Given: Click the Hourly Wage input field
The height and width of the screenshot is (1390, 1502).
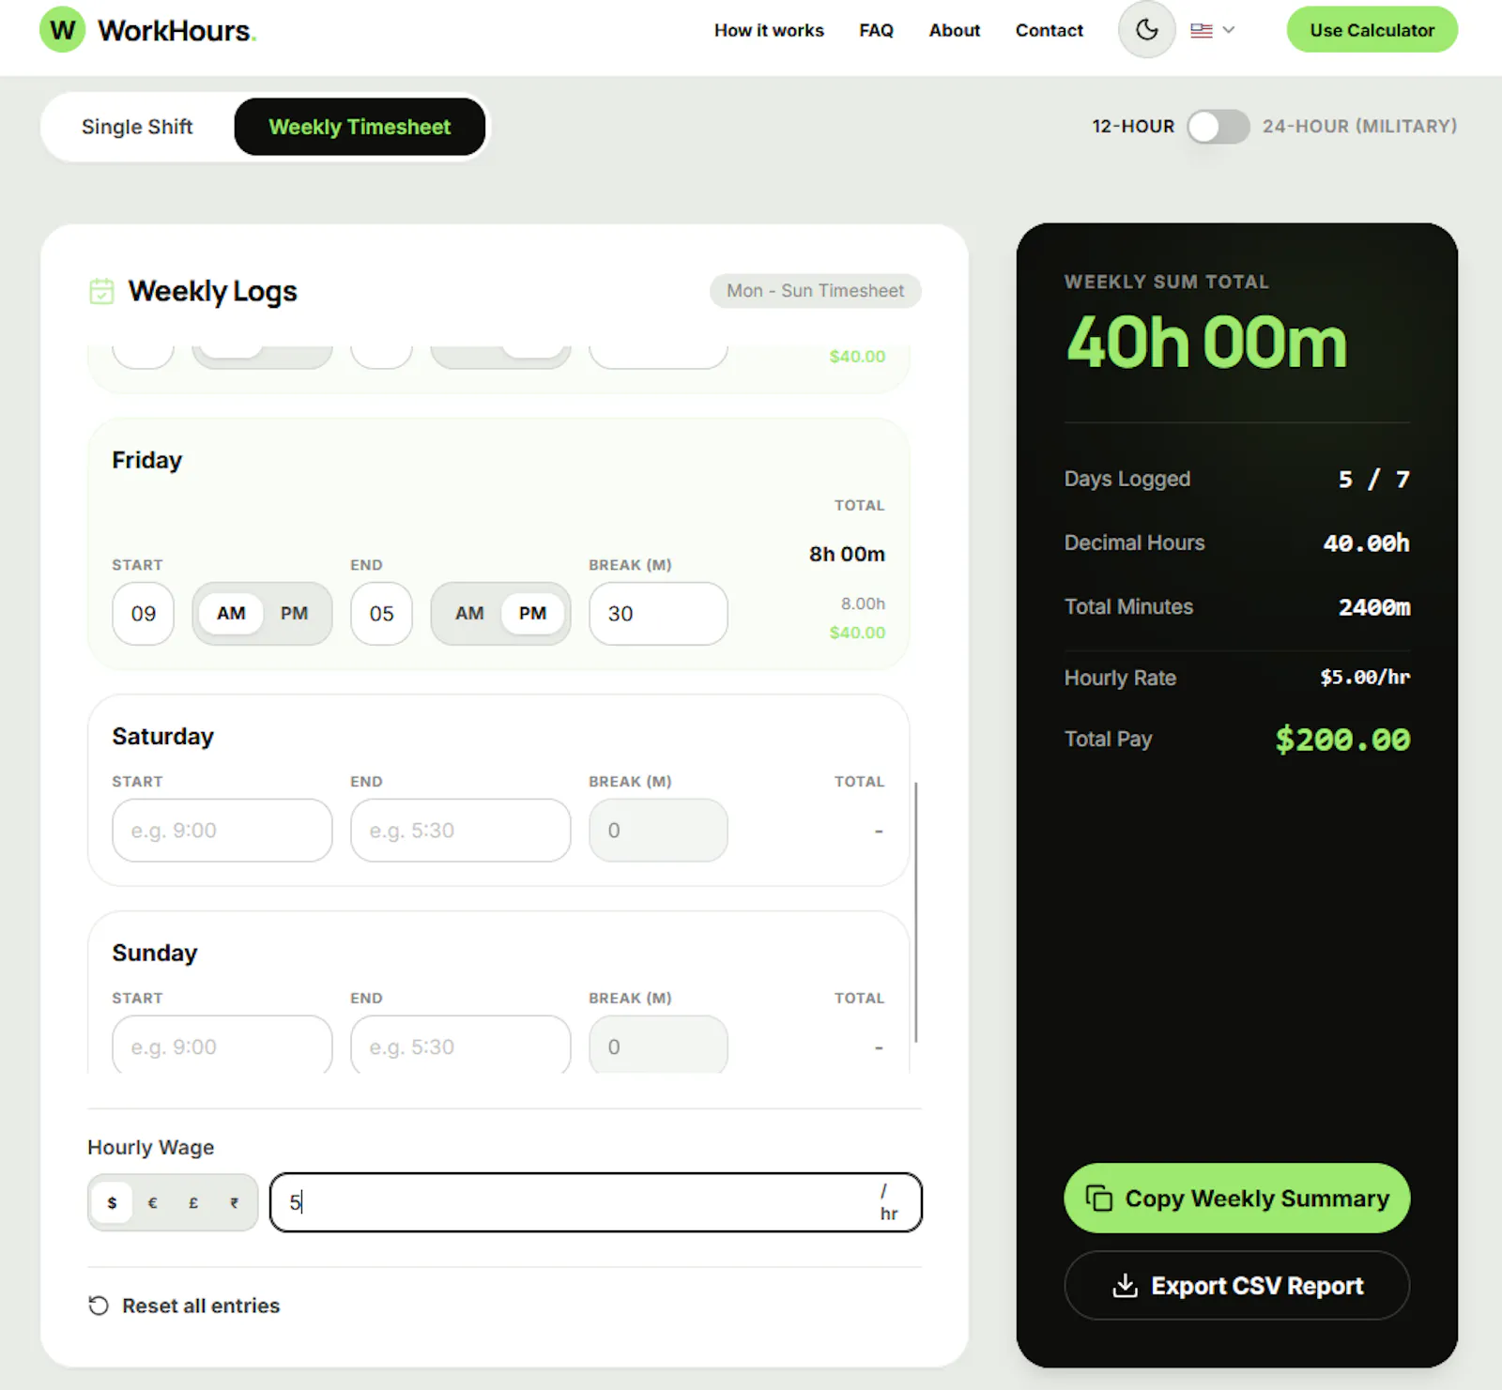Looking at the screenshot, I should (x=595, y=1202).
